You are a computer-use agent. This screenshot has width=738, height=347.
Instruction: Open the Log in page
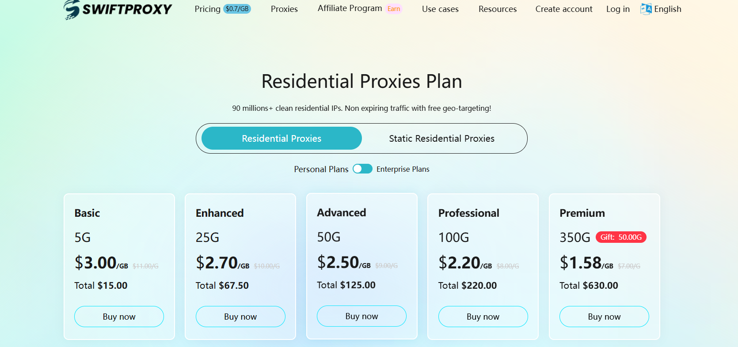coord(618,9)
